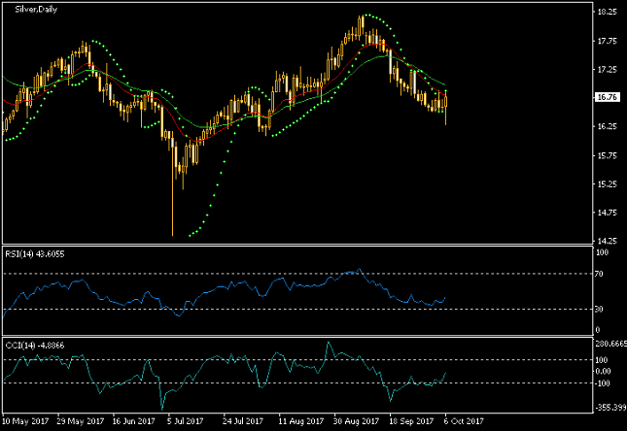Click the RSI 30 level label
The width and height of the screenshot is (627, 431).
599,309
